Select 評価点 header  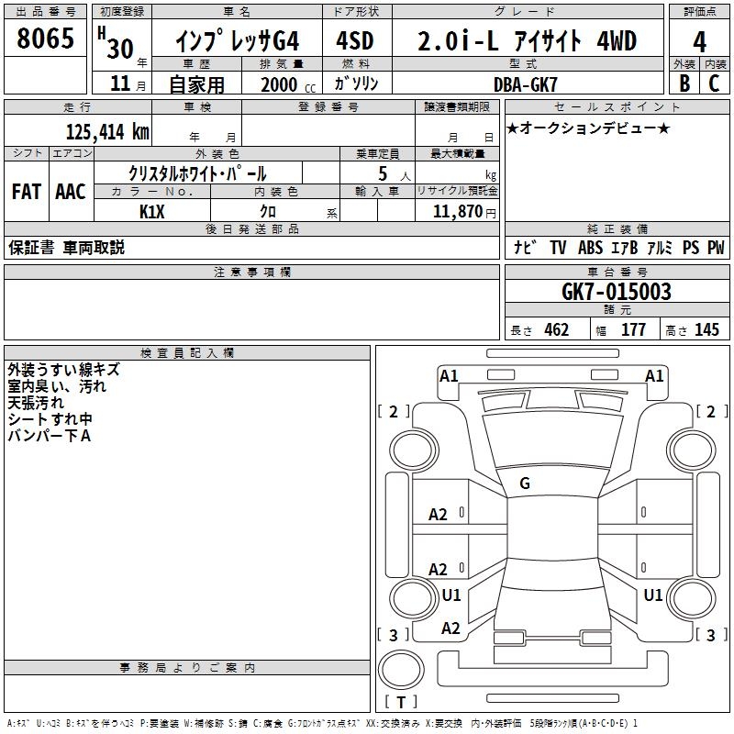699,12
